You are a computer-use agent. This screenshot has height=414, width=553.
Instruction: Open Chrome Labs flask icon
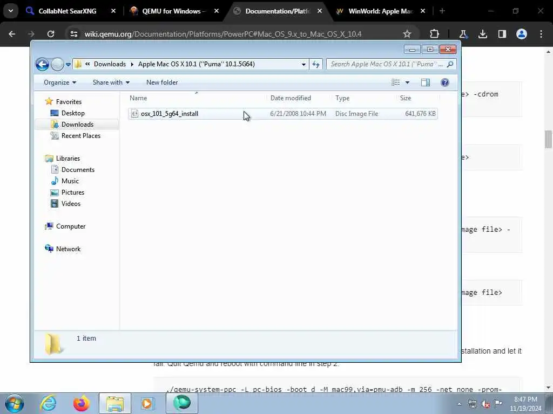[x=463, y=34]
